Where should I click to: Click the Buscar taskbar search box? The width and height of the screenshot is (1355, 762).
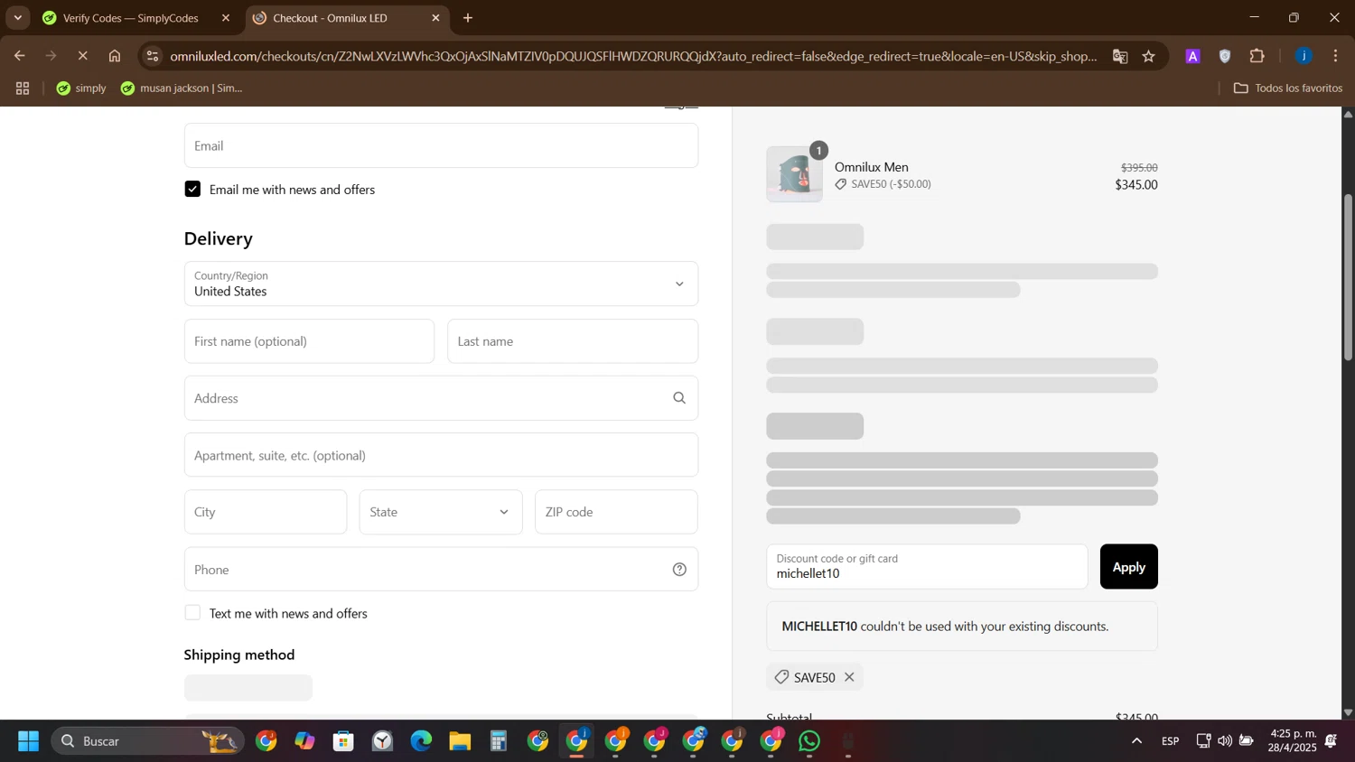[x=146, y=741]
